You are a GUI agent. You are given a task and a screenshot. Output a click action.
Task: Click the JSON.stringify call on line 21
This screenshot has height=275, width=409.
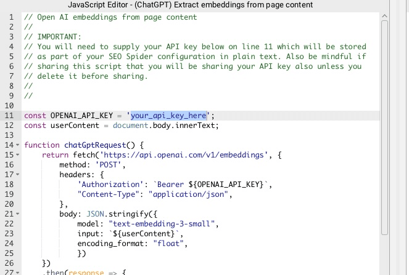pyautogui.click(x=122, y=214)
